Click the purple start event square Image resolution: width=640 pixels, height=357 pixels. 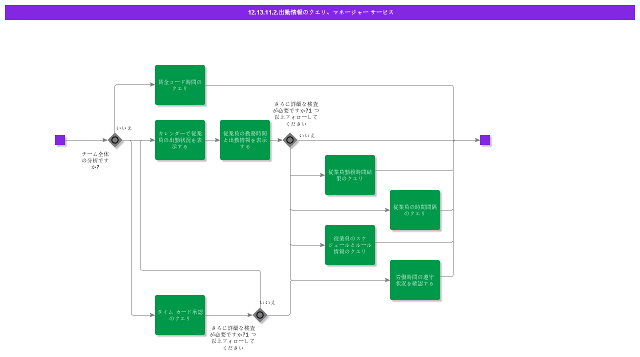[x=60, y=140]
